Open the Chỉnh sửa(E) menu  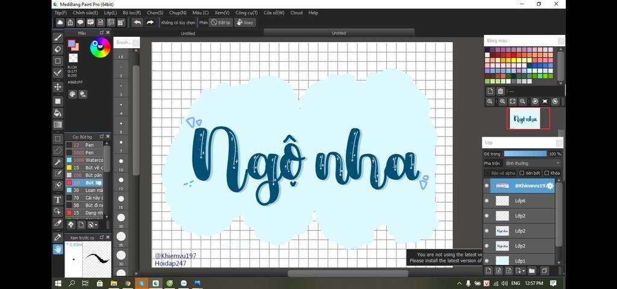[x=86, y=13]
